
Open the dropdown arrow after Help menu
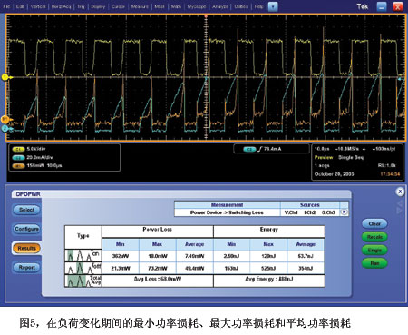click(x=273, y=6)
